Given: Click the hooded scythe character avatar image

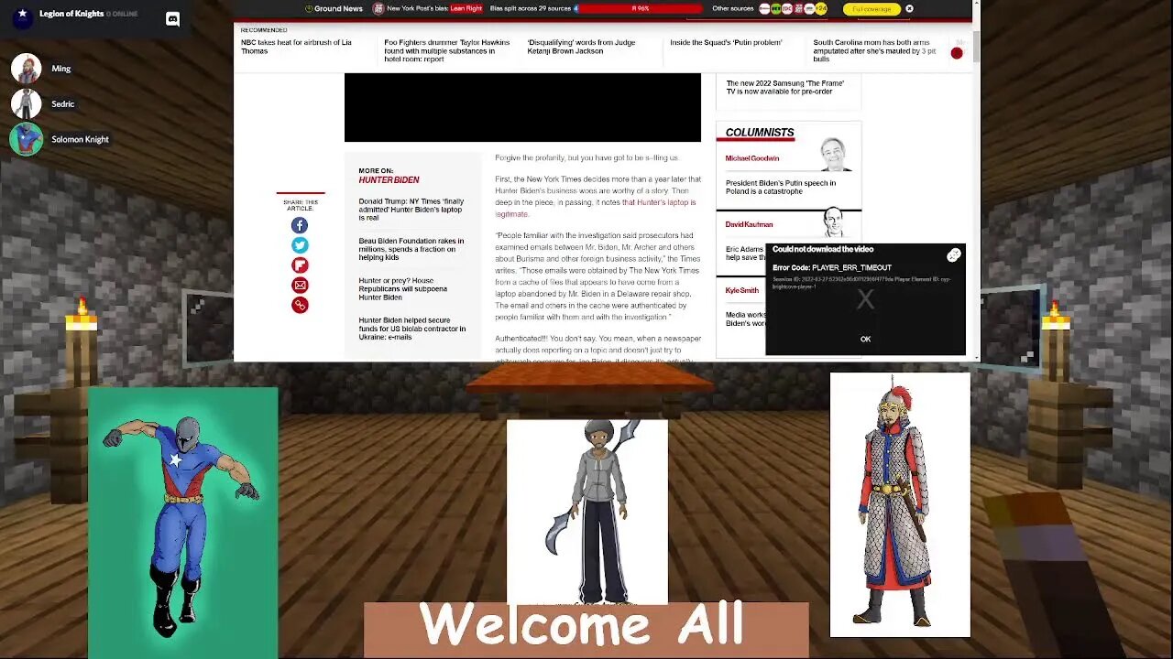Looking at the screenshot, I should 587,512.
